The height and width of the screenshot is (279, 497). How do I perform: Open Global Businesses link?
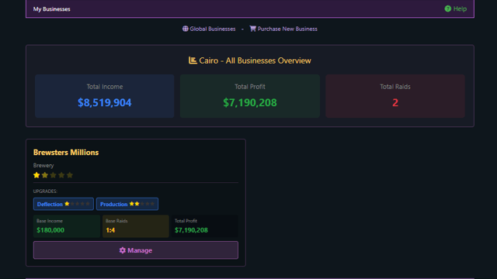pyautogui.click(x=209, y=29)
